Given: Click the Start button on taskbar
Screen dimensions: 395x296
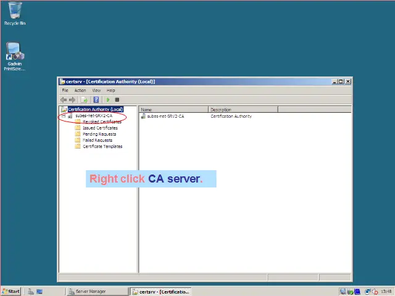Looking at the screenshot, I should coord(11,291).
